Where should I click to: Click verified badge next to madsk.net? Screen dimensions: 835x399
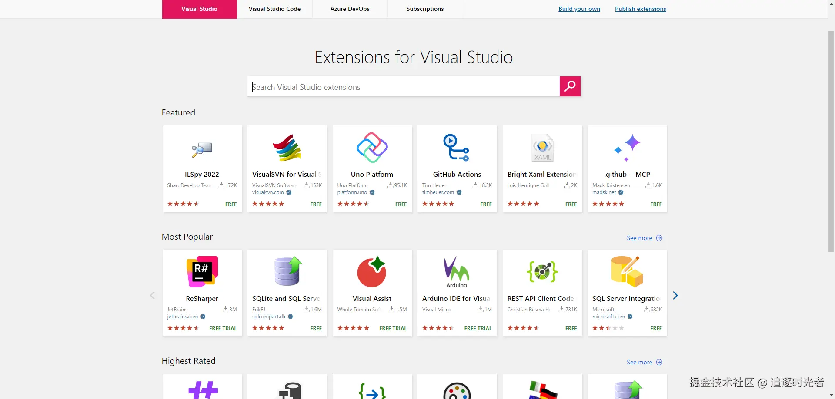click(x=621, y=192)
